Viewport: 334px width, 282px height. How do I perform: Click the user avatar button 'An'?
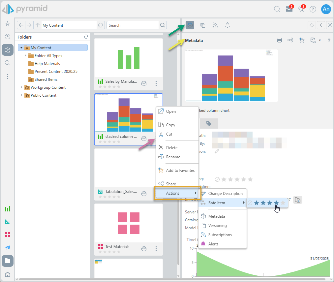coord(326,9)
